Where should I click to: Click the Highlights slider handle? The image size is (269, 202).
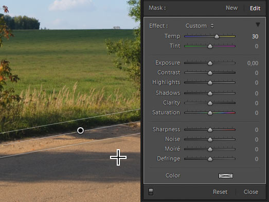tap(210, 83)
